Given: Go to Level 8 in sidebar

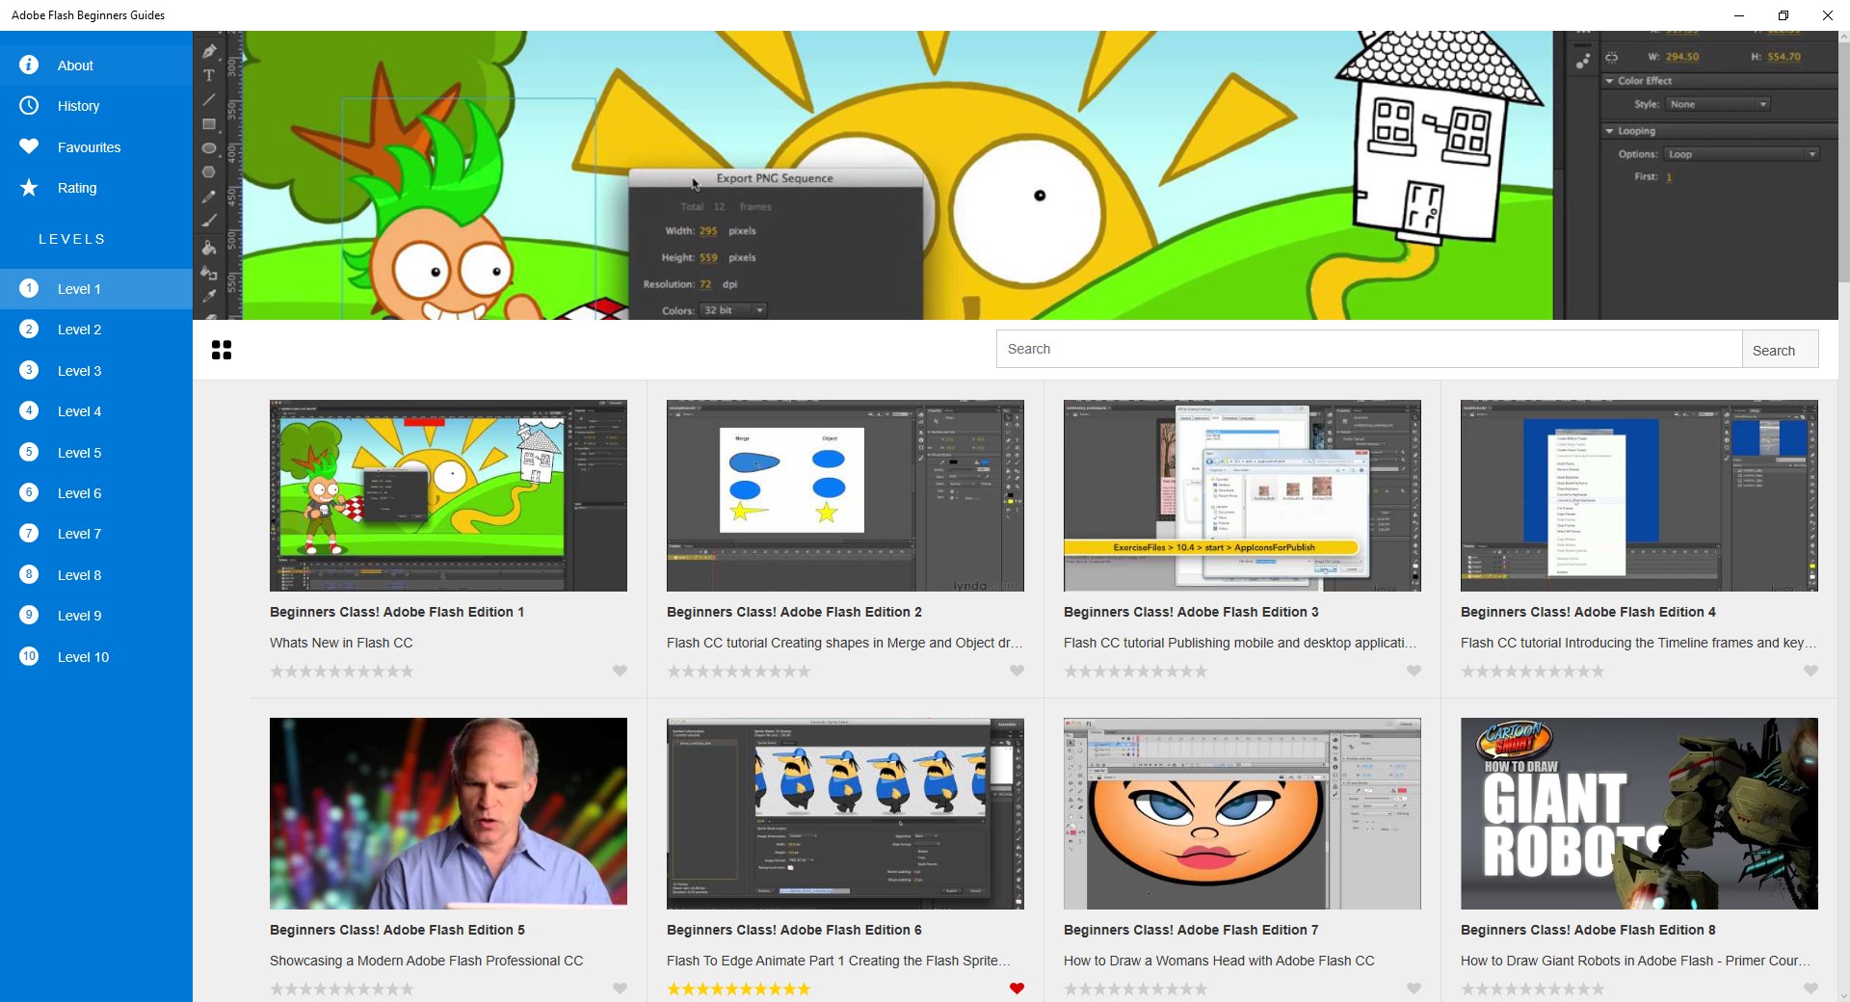Looking at the screenshot, I should (x=96, y=575).
